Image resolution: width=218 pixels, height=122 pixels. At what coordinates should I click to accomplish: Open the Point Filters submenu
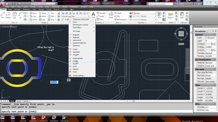click(x=82, y=27)
